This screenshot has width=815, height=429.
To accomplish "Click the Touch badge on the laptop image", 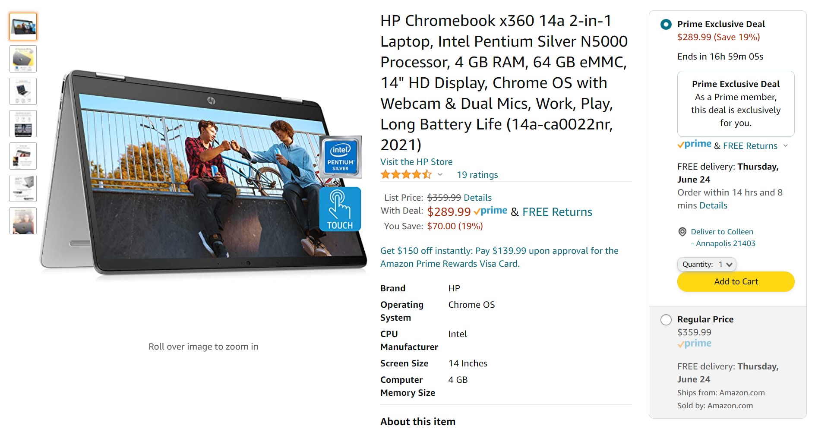I will [340, 209].
